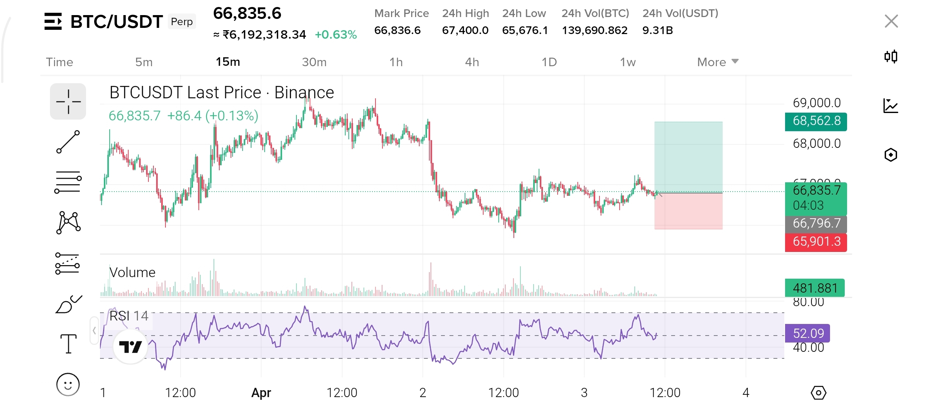Click the 66,835.6 last price header
The image size is (930, 418).
tap(247, 14)
